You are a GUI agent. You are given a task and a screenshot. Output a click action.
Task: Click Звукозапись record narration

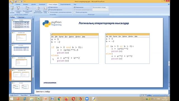[x=53, y=7]
